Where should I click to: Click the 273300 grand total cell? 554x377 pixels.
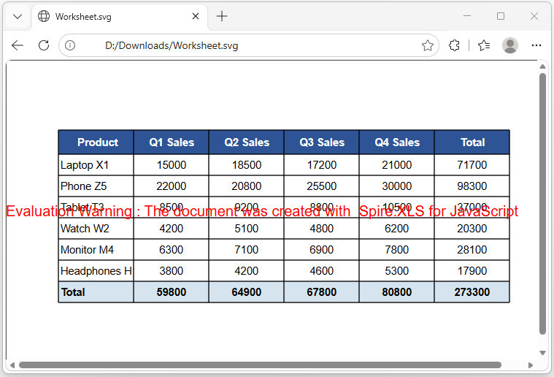point(472,292)
